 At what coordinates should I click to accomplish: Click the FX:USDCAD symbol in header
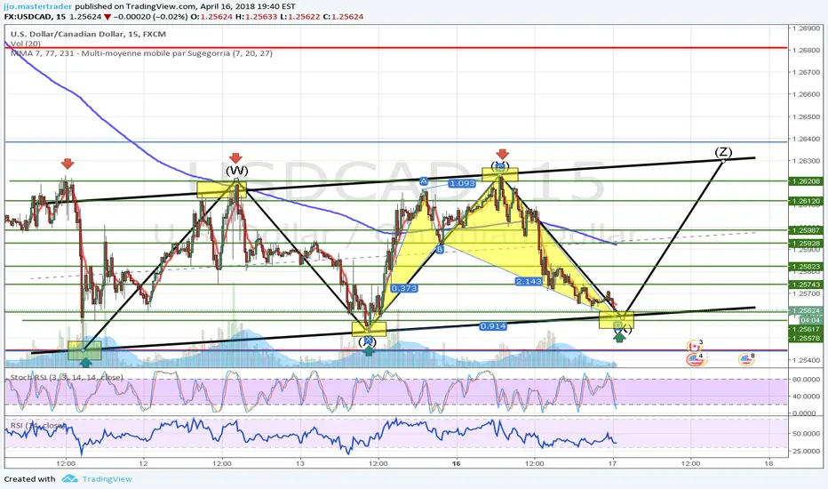[28, 17]
